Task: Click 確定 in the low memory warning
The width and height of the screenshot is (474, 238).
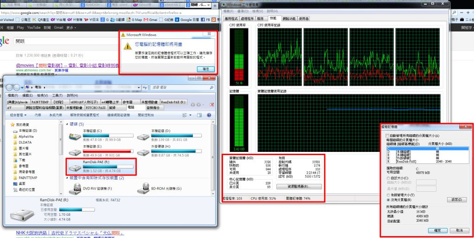Action: (205, 69)
